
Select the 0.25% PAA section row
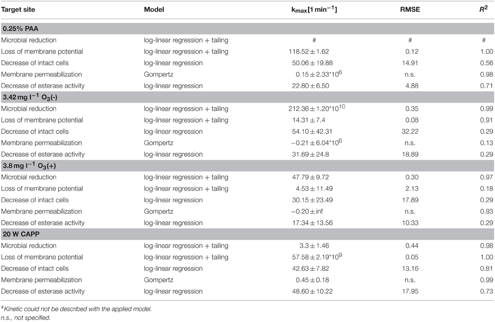247,29
